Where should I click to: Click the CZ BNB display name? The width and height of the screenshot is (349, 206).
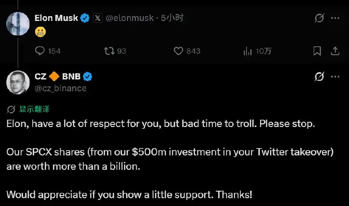tap(58, 76)
